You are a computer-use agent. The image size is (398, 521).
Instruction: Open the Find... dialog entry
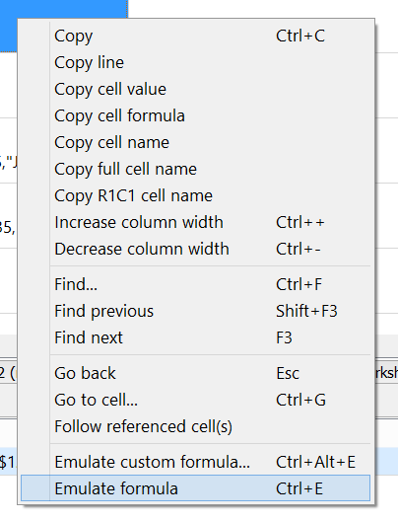pyautogui.click(x=195, y=284)
